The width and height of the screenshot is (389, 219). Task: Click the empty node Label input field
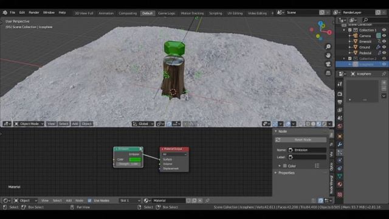[307, 157]
